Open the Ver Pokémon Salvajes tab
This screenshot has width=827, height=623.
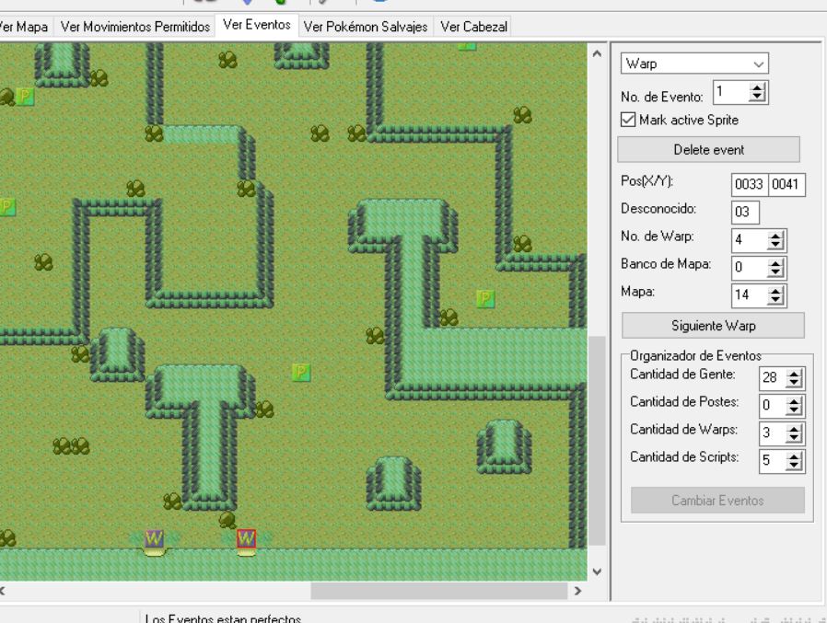coord(365,27)
